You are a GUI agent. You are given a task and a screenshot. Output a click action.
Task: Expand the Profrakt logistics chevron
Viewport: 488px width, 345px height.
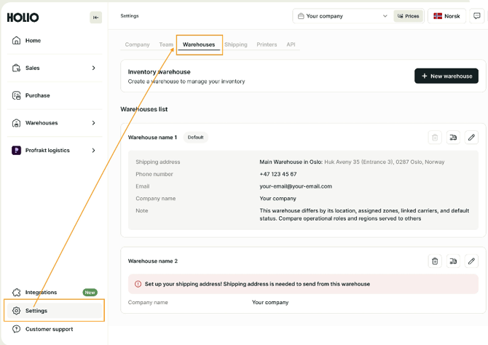click(x=93, y=151)
